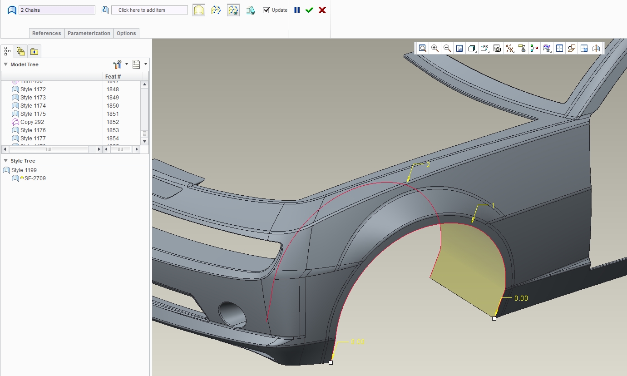Toggle the annotation display icon
The height and width of the screenshot is (376, 627).
[x=523, y=48]
